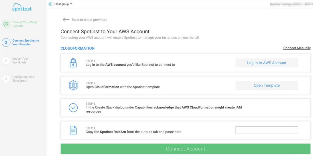Click the Step 3 text about acknowledging IAM resources
Image resolution: width=313 pixels, height=156 pixels.
(164, 110)
